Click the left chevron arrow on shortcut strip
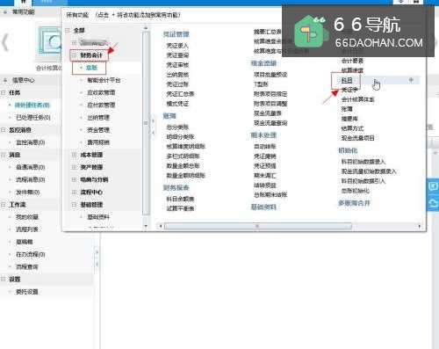 [x=5, y=42]
